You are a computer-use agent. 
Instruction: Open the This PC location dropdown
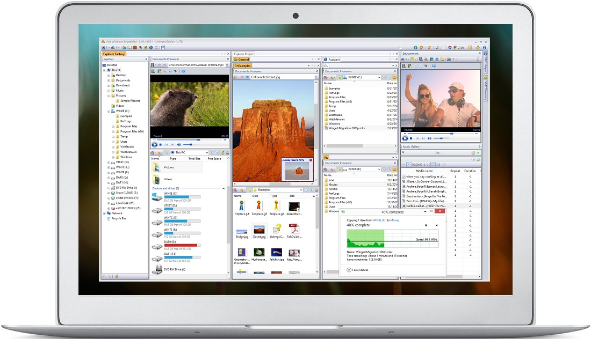tap(206, 153)
